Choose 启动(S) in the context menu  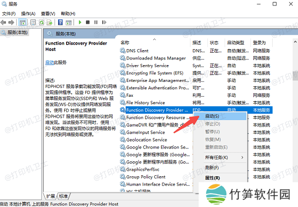[x=213, y=116]
